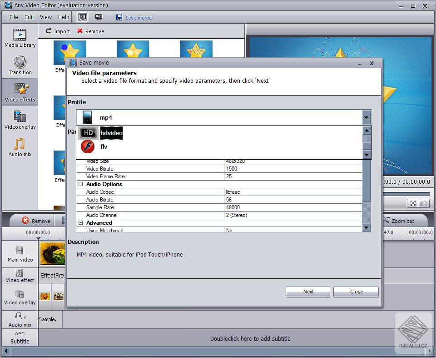
Task: Open the Audio mix sidebar panel
Action: [20, 147]
